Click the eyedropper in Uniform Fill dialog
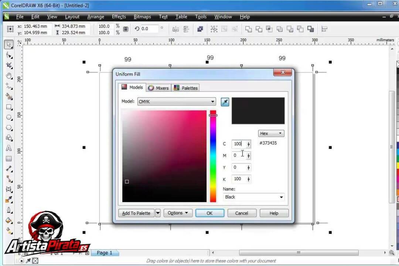This screenshot has height=266, width=399. (x=225, y=102)
